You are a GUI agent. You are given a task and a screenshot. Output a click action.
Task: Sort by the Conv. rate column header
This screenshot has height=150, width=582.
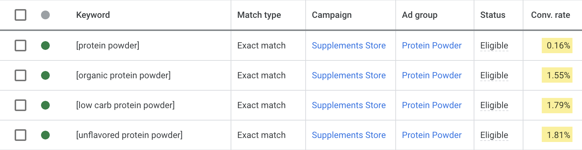(x=551, y=15)
